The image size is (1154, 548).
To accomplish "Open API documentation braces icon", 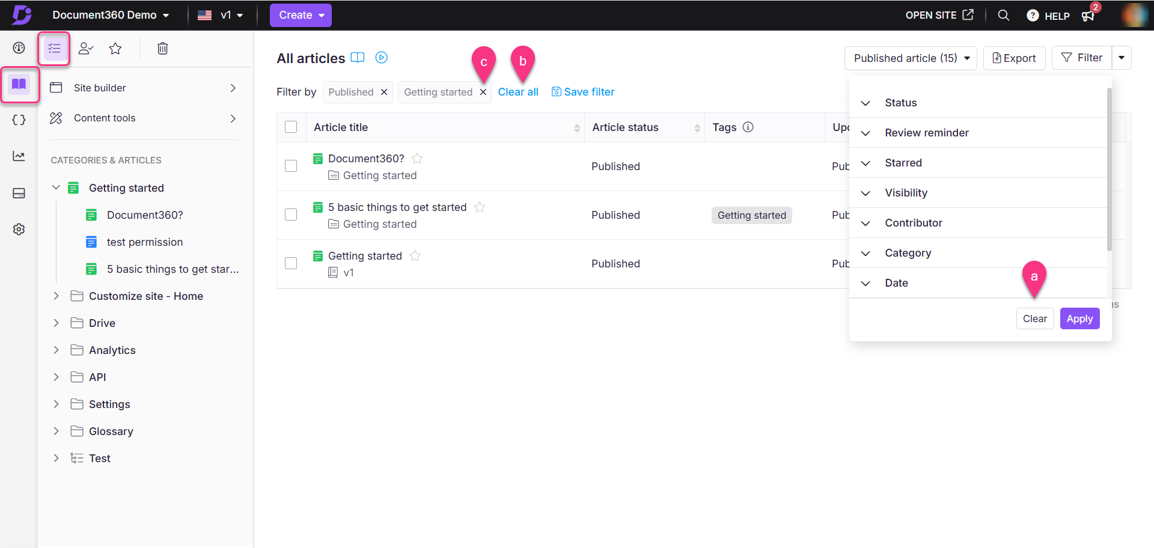I will tap(19, 120).
